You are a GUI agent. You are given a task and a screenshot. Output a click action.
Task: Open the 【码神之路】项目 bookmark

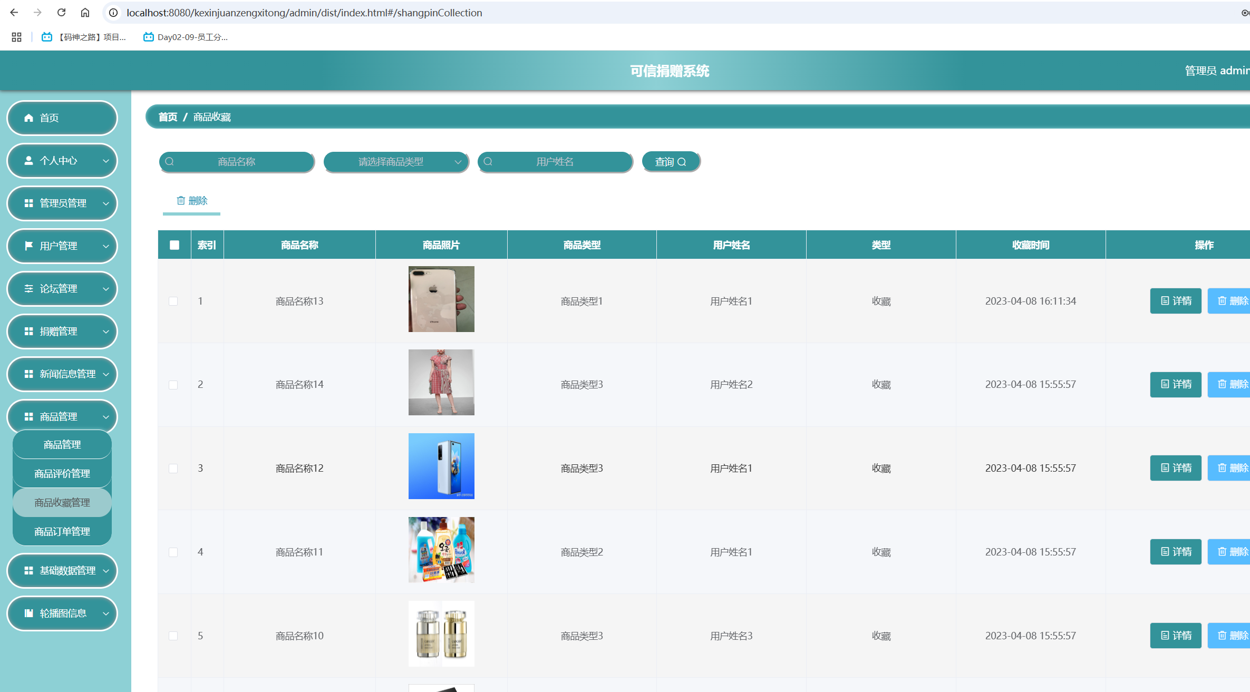click(x=84, y=37)
